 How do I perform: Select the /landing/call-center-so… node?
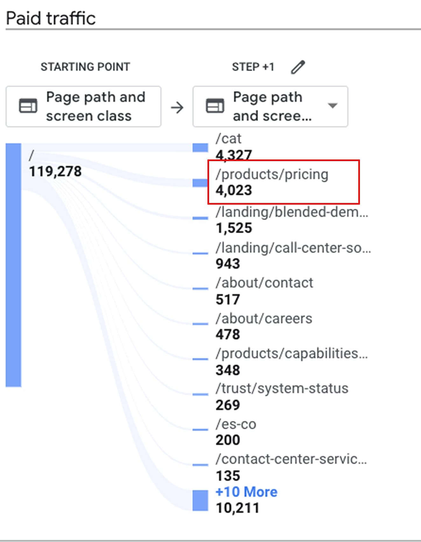(x=293, y=248)
